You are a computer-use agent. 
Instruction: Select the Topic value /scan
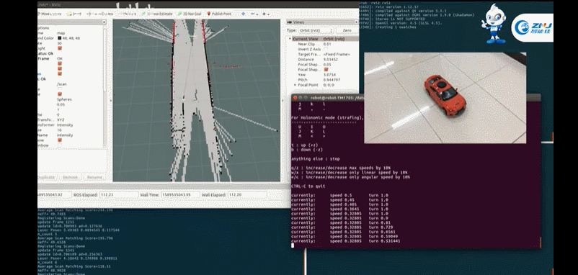(x=61, y=84)
